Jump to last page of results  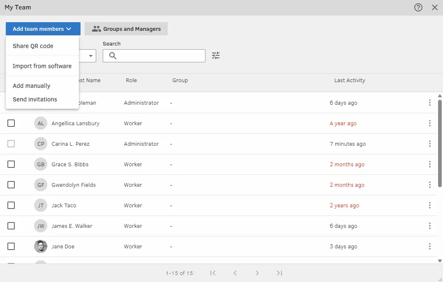click(x=279, y=273)
